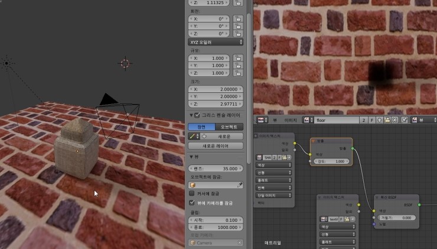
Task: Open the 뷰 menu in image editor header
Action: point(275,120)
